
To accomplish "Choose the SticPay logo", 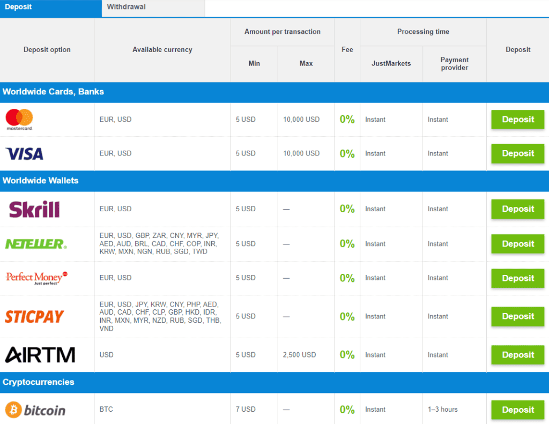I will [34, 316].
